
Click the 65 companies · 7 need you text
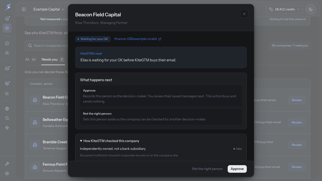[x=290, y=46]
